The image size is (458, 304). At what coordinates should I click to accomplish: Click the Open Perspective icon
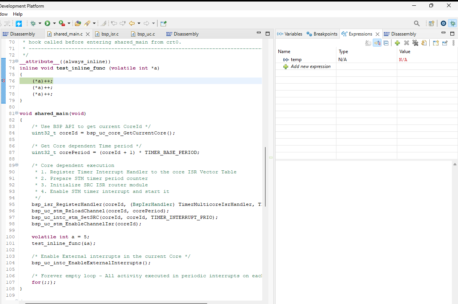click(x=431, y=23)
